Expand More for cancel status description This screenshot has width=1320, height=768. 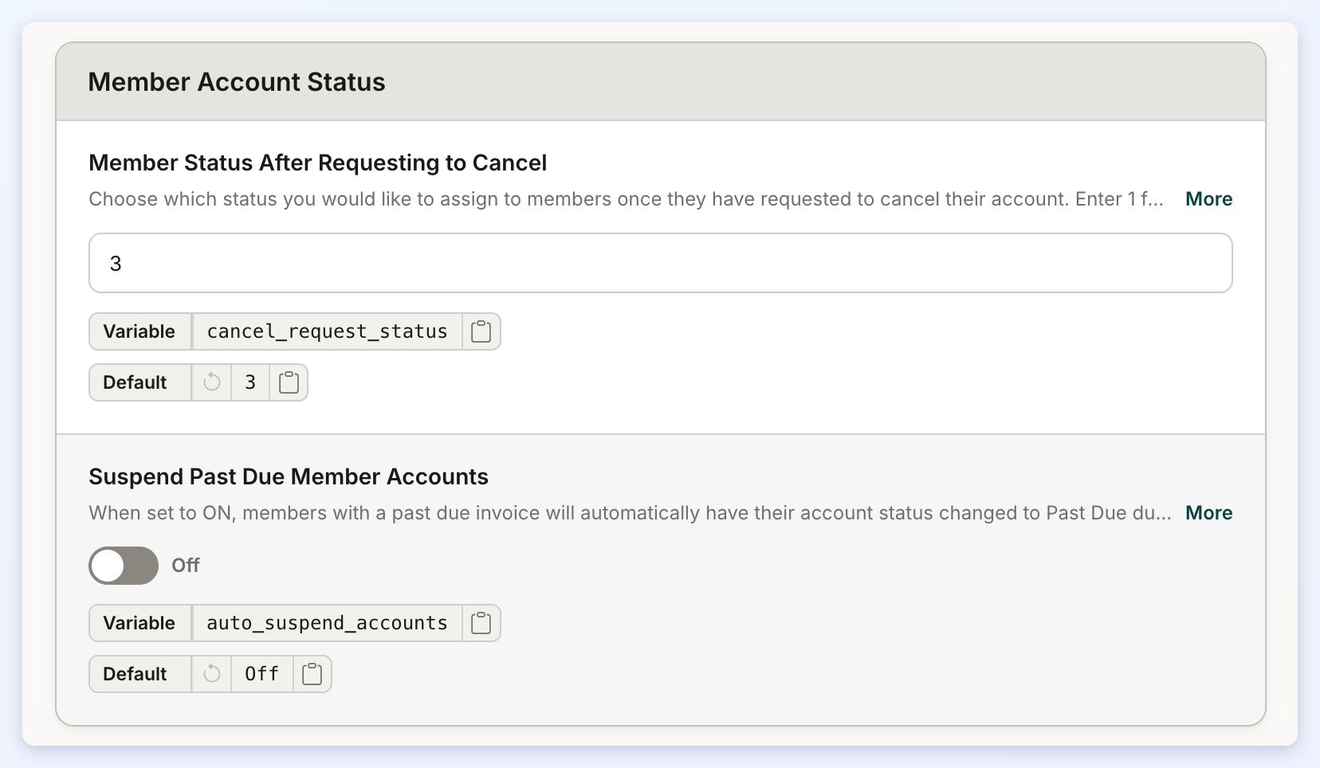[x=1208, y=199]
